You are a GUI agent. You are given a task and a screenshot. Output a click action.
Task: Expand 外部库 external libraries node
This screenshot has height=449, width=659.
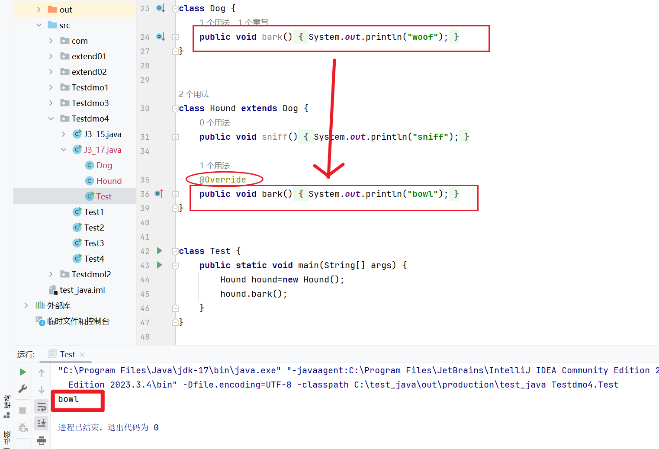click(26, 305)
